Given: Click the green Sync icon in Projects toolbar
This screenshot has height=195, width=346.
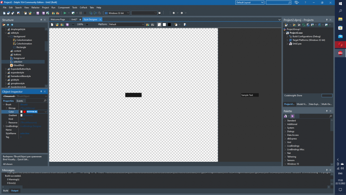Looking at the screenshot, I should coord(304,25).
